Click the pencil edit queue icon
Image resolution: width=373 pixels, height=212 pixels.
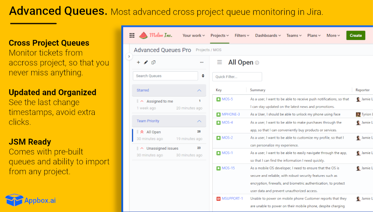[x=146, y=62]
